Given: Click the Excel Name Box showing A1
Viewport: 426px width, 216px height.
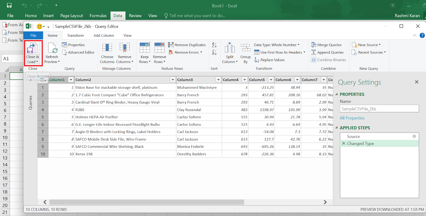Looking at the screenshot, I should 12,59.
